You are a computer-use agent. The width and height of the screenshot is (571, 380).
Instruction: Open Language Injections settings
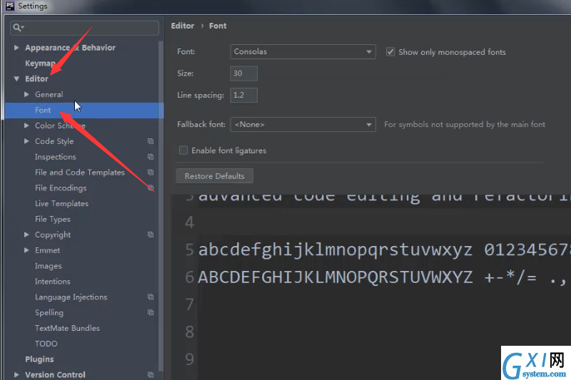[71, 297]
